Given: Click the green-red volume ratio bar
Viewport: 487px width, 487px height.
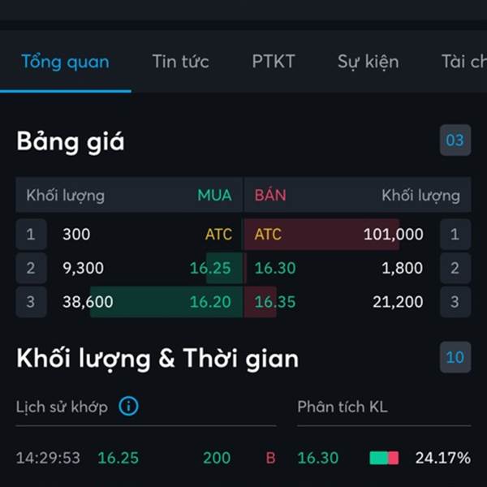Looking at the screenshot, I should point(384,458).
